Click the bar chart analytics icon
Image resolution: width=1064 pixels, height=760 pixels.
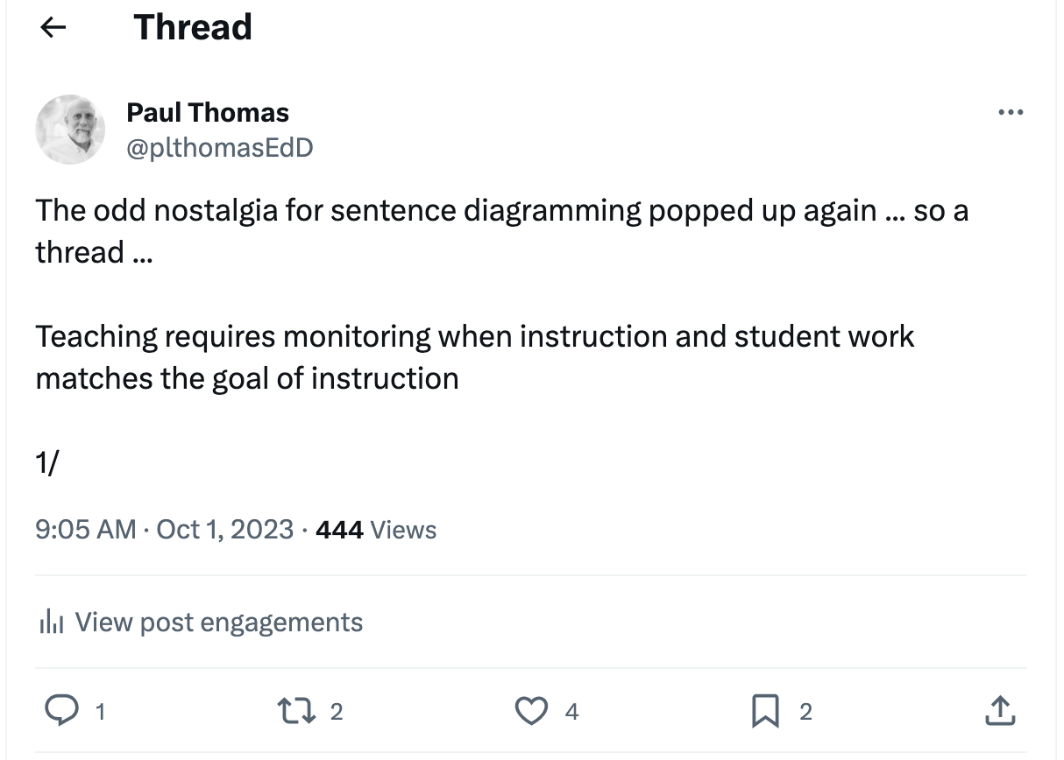tap(52, 623)
